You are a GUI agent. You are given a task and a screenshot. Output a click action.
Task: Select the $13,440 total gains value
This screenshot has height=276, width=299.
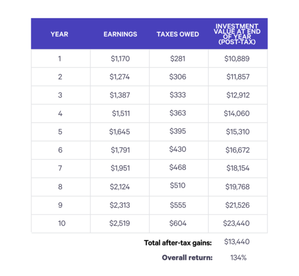tap(237, 242)
